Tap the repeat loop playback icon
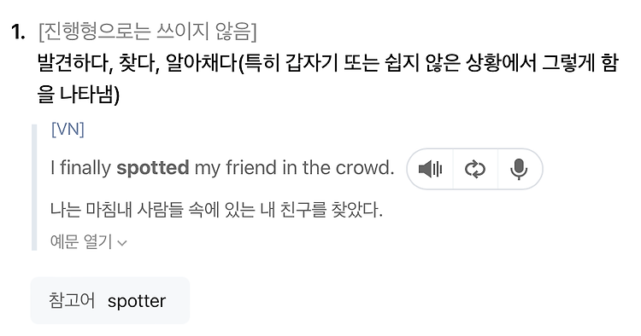Screen dimensions: 641x336 point(475,169)
